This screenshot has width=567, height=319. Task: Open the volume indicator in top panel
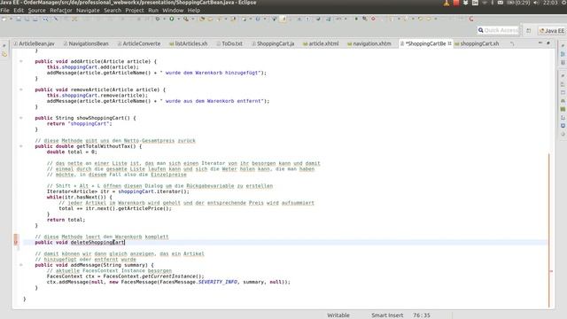click(x=536, y=3)
